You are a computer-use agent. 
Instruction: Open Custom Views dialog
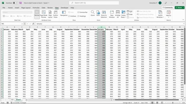56,14
